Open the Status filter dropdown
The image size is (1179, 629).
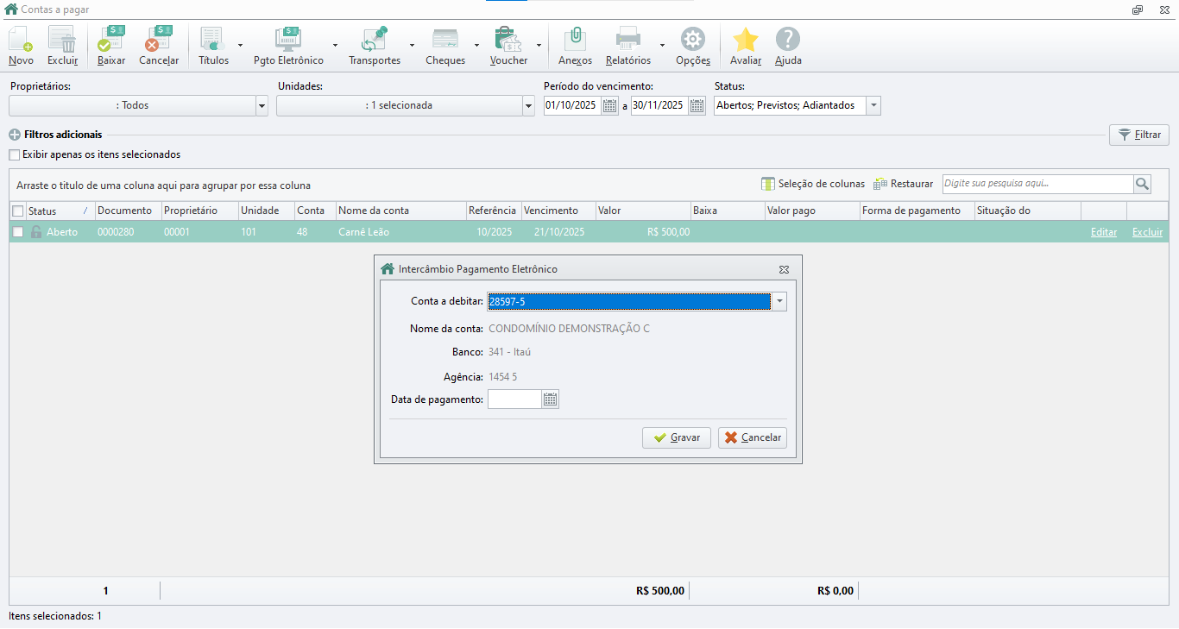[x=873, y=105]
